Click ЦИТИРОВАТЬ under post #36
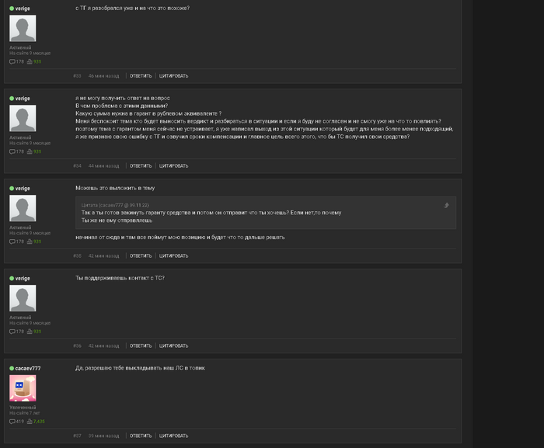The width and height of the screenshot is (544, 448). [173, 346]
